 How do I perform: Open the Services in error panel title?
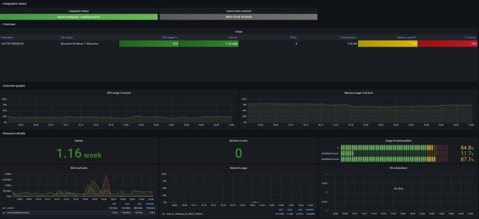point(238,141)
